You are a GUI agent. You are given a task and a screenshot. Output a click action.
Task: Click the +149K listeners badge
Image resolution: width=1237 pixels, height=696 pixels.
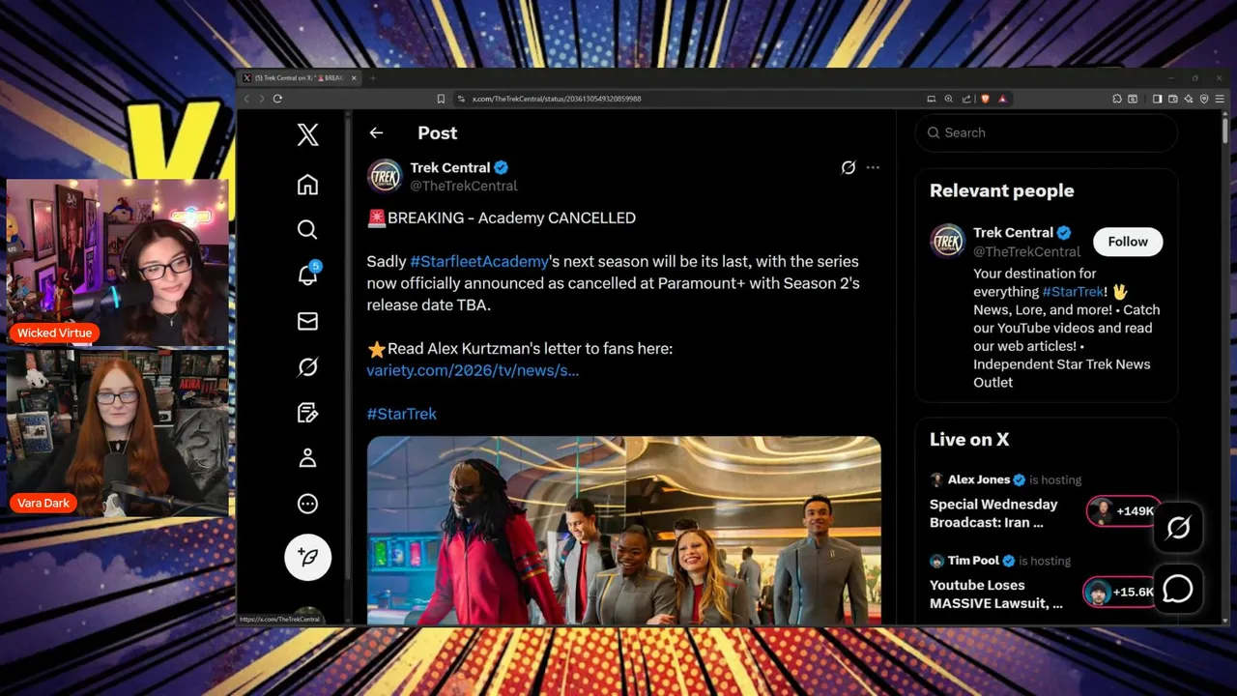tap(1123, 511)
